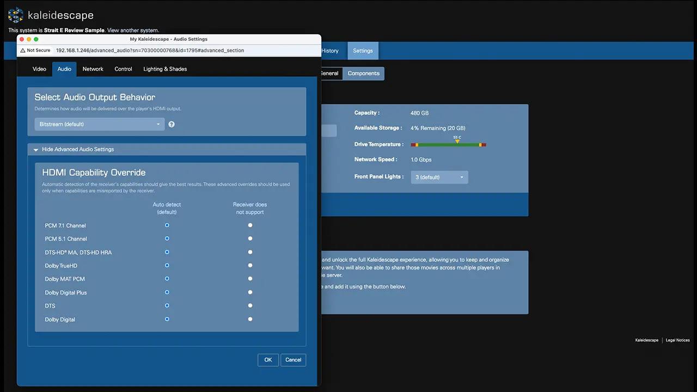Select 'Receiver does not support' for PCM 7.1 Channel
Screen dimensions: 697x392
(x=250, y=225)
